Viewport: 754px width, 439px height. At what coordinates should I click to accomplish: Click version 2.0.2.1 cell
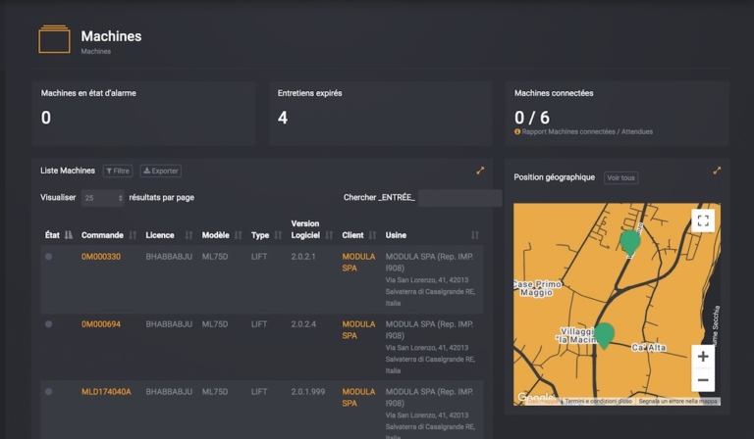click(303, 257)
